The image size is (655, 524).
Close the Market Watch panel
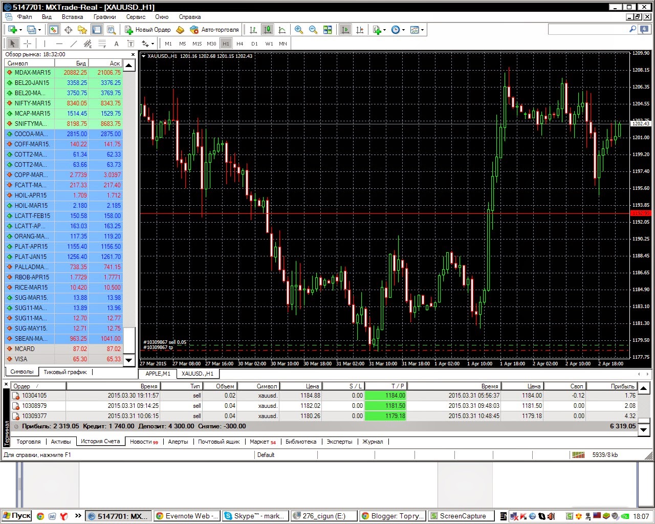point(133,54)
